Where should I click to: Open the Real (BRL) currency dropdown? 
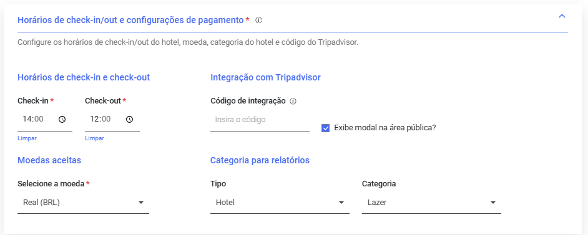pyautogui.click(x=83, y=203)
